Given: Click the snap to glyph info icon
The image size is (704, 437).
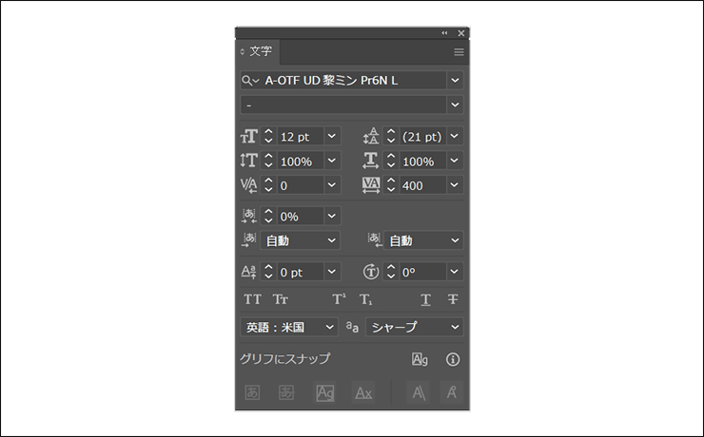Looking at the screenshot, I should [x=453, y=359].
